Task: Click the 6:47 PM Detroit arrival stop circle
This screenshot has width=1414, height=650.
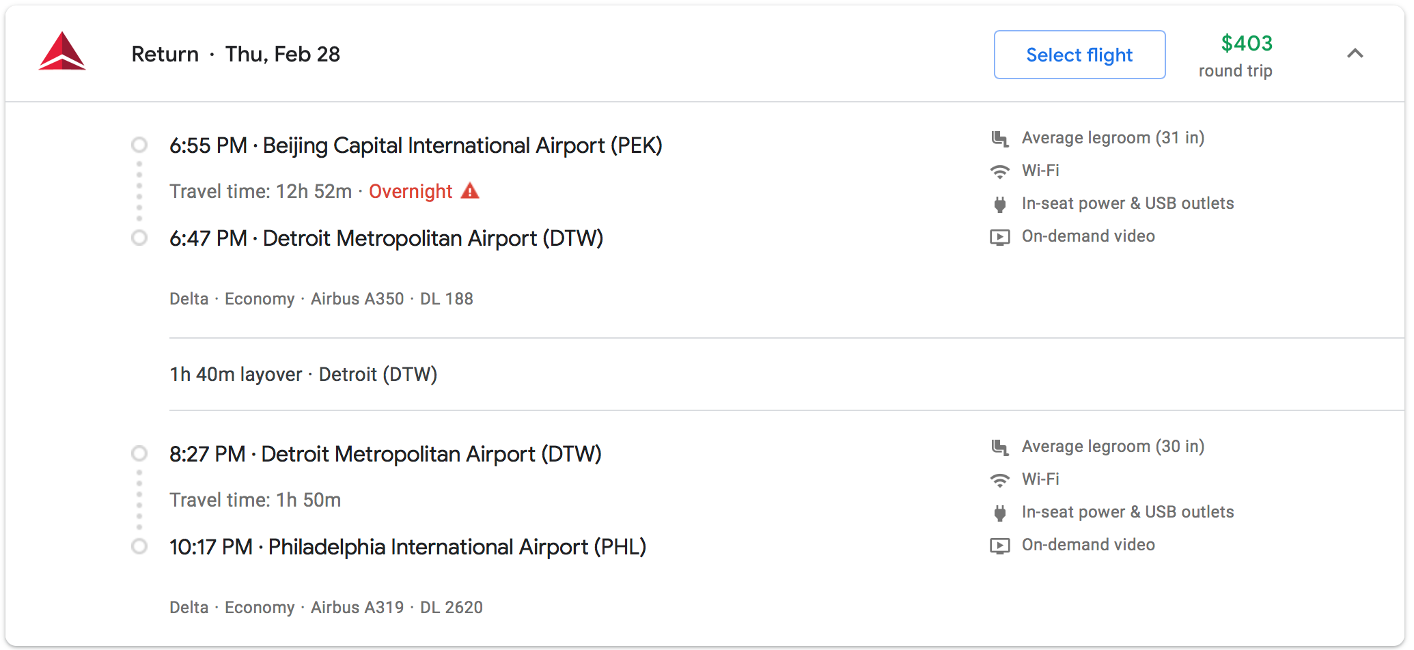Action: 139,238
